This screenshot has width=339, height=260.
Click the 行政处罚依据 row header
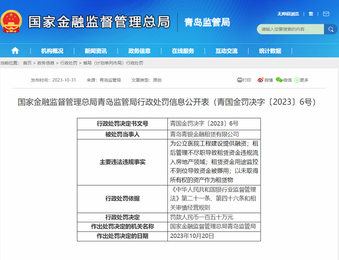pyautogui.click(x=122, y=198)
